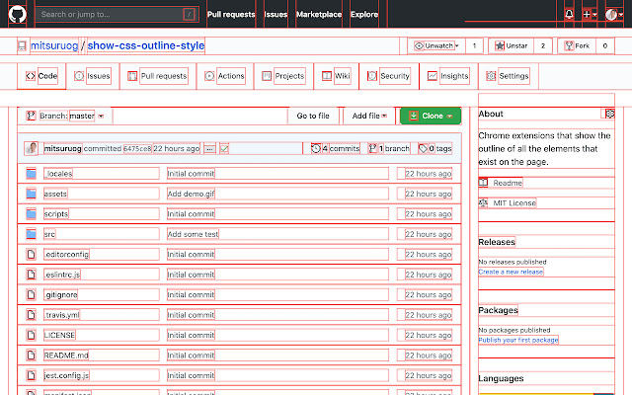Click the commit status checkmark icon
The image size is (632, 395).
(x=224, y=148)
